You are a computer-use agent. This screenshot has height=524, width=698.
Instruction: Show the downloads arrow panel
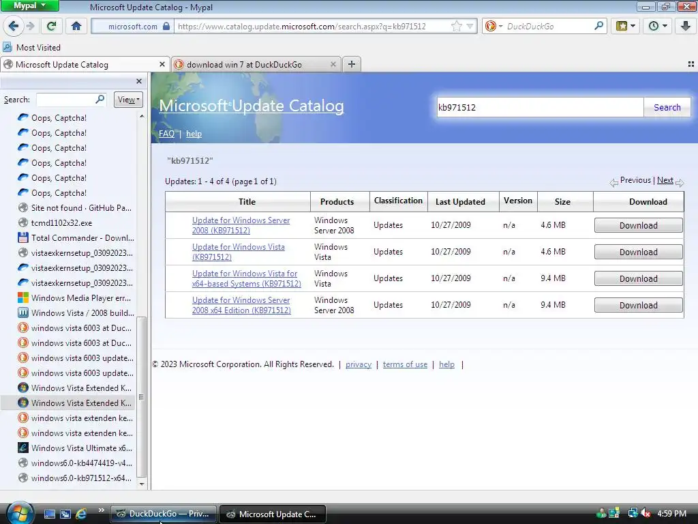[x=686, y=26]
